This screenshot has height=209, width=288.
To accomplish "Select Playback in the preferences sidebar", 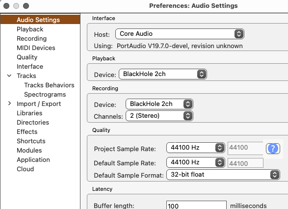I will point(30,29).
